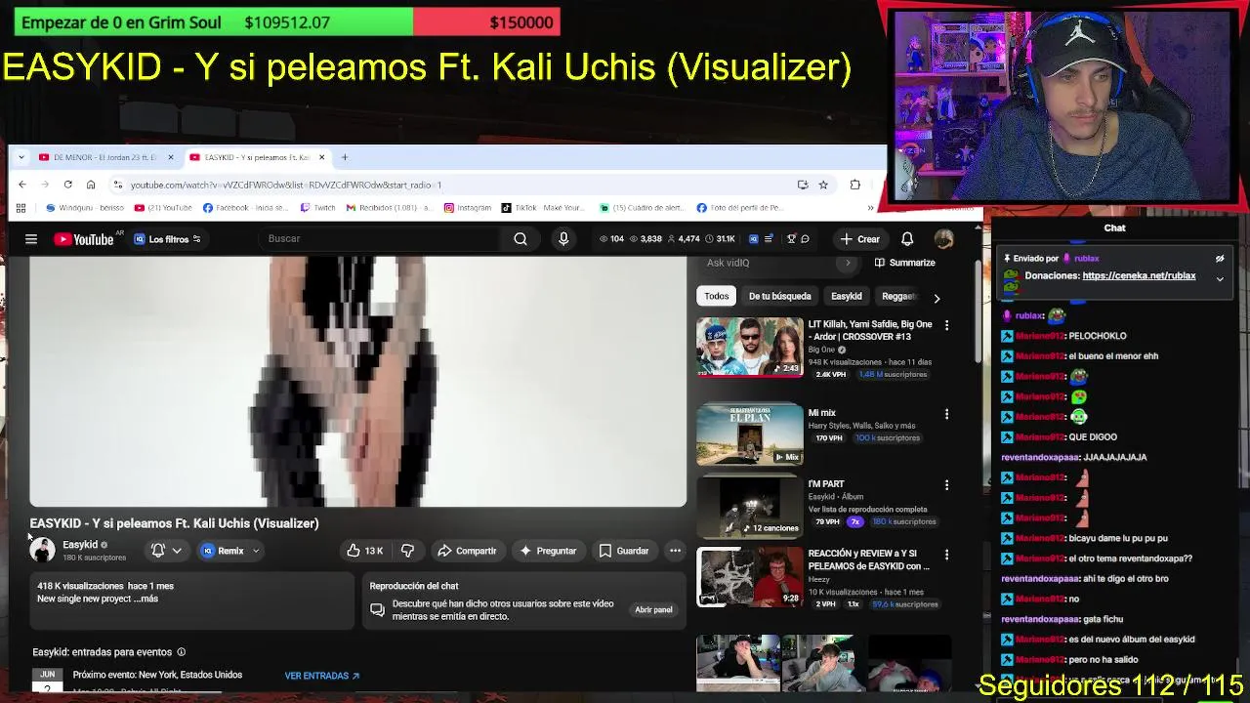Expand the pinned chat donation message
This screenshot has height=703, width=1250.
1220,279
